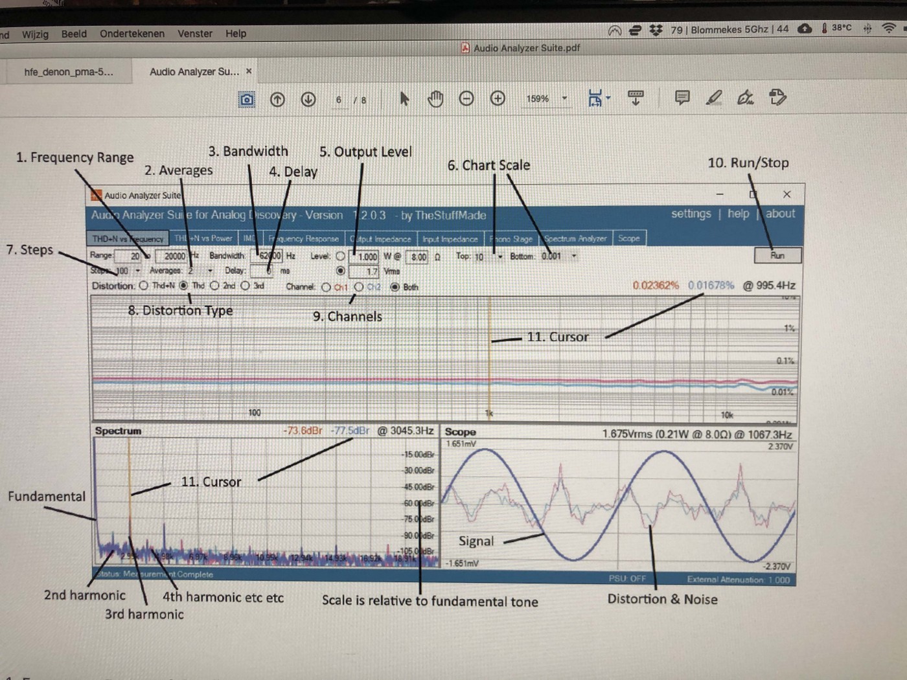Open the zoom percentage dropdown arrow

pos(564,98)
